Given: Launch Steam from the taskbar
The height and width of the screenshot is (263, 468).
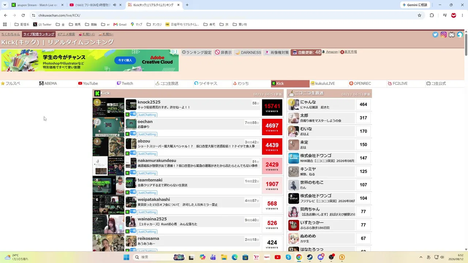Looking at the screenshot, I should coord(310,257).
